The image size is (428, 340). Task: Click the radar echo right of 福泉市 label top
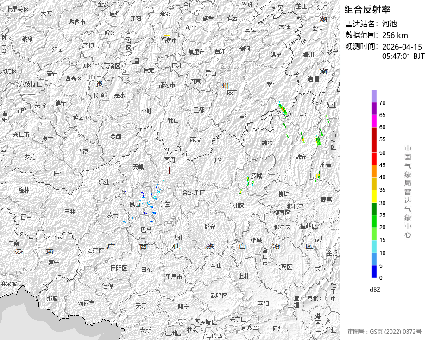[x=167, y=35]
